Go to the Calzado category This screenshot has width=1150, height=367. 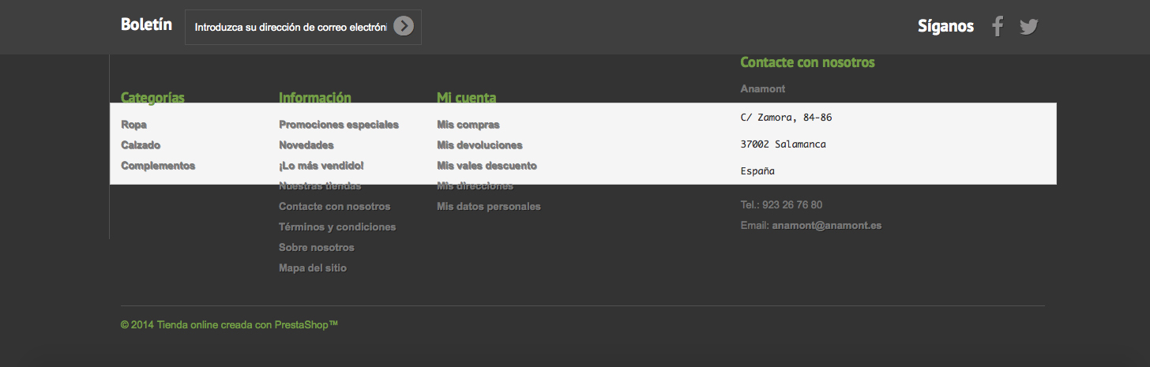pyautogui.click(x=141, y=145)
